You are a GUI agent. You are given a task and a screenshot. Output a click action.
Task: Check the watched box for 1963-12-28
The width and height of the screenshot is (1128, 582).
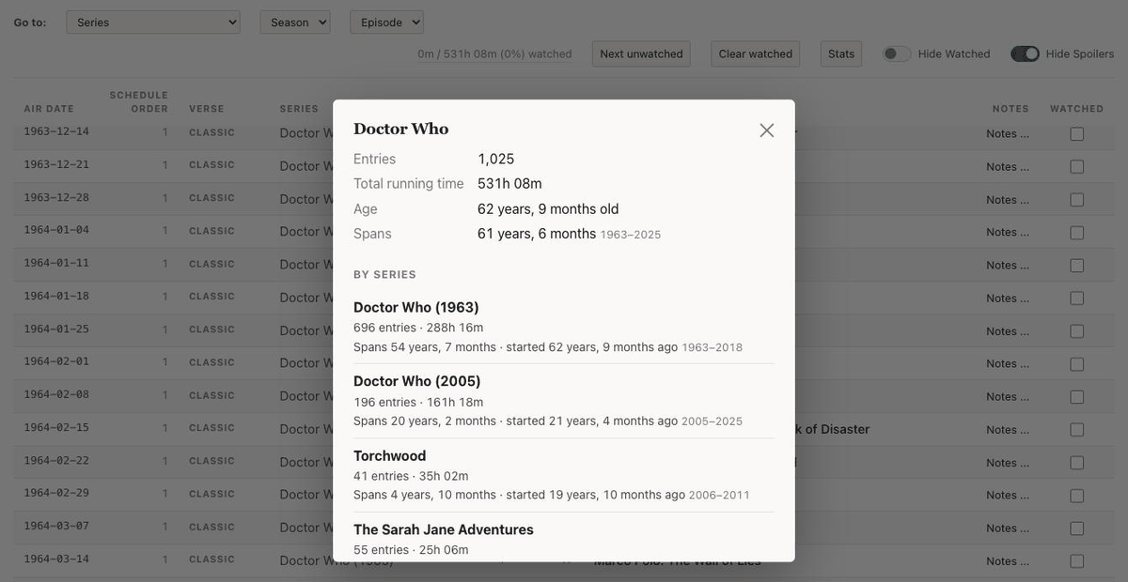click(x=1077, y=199)
